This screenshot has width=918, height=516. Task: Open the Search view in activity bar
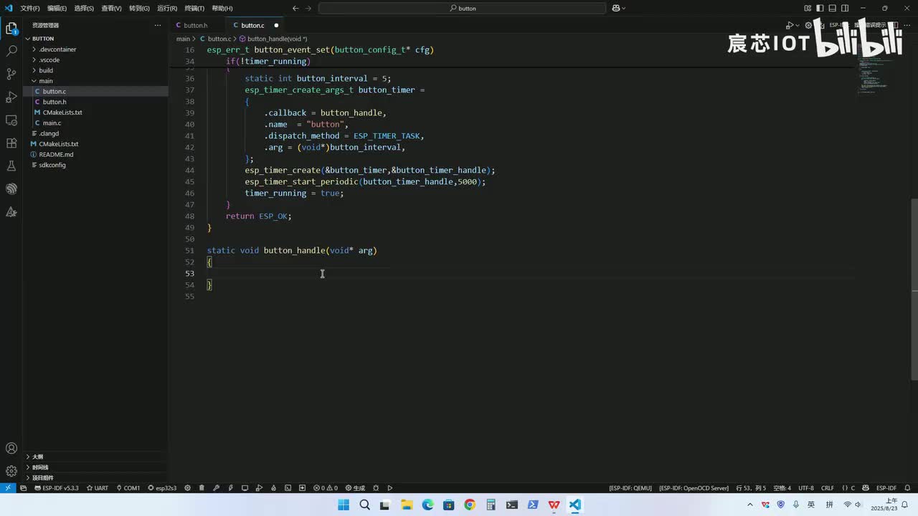(11, 51)
